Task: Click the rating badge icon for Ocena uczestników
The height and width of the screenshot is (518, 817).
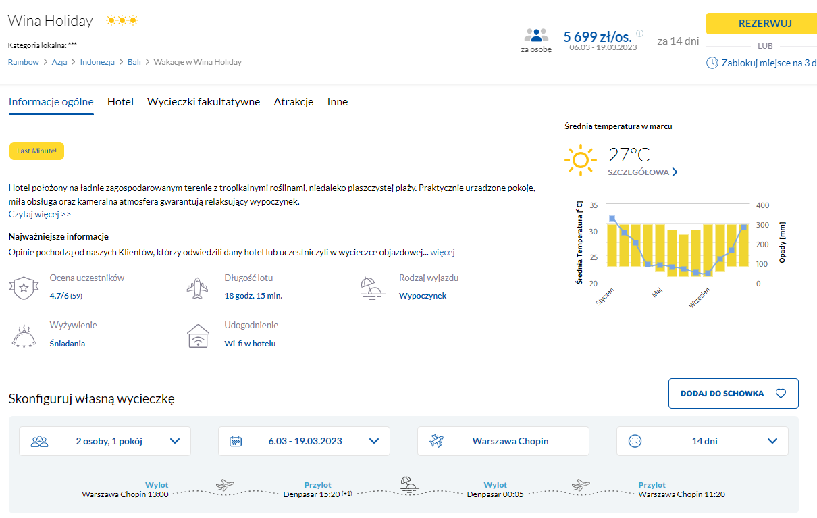Action: click(24, 288)
